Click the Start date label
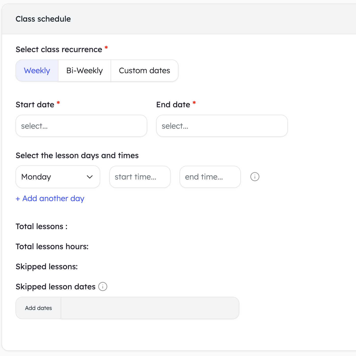The image size is (356, 356). [x=35, y=105]
